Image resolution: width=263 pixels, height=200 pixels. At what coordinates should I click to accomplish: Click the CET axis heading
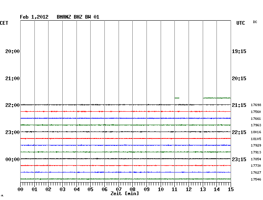coord(4,23)
